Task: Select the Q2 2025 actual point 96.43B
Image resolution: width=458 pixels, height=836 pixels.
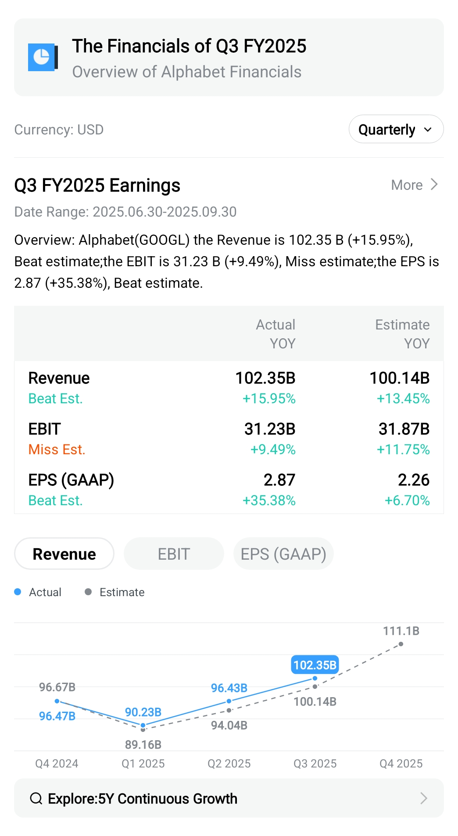Action: 229,701
